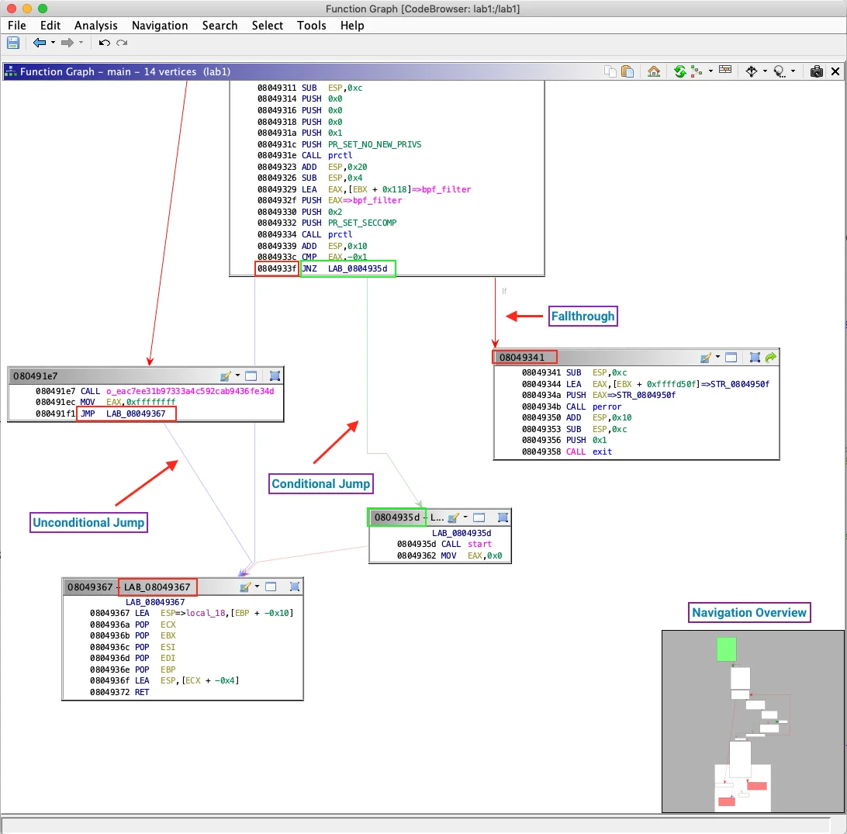Click the camera snapshot icon in toolbar
Image resolution: width=847 pixels, height=834 pixels.
(x=816, y=71)
